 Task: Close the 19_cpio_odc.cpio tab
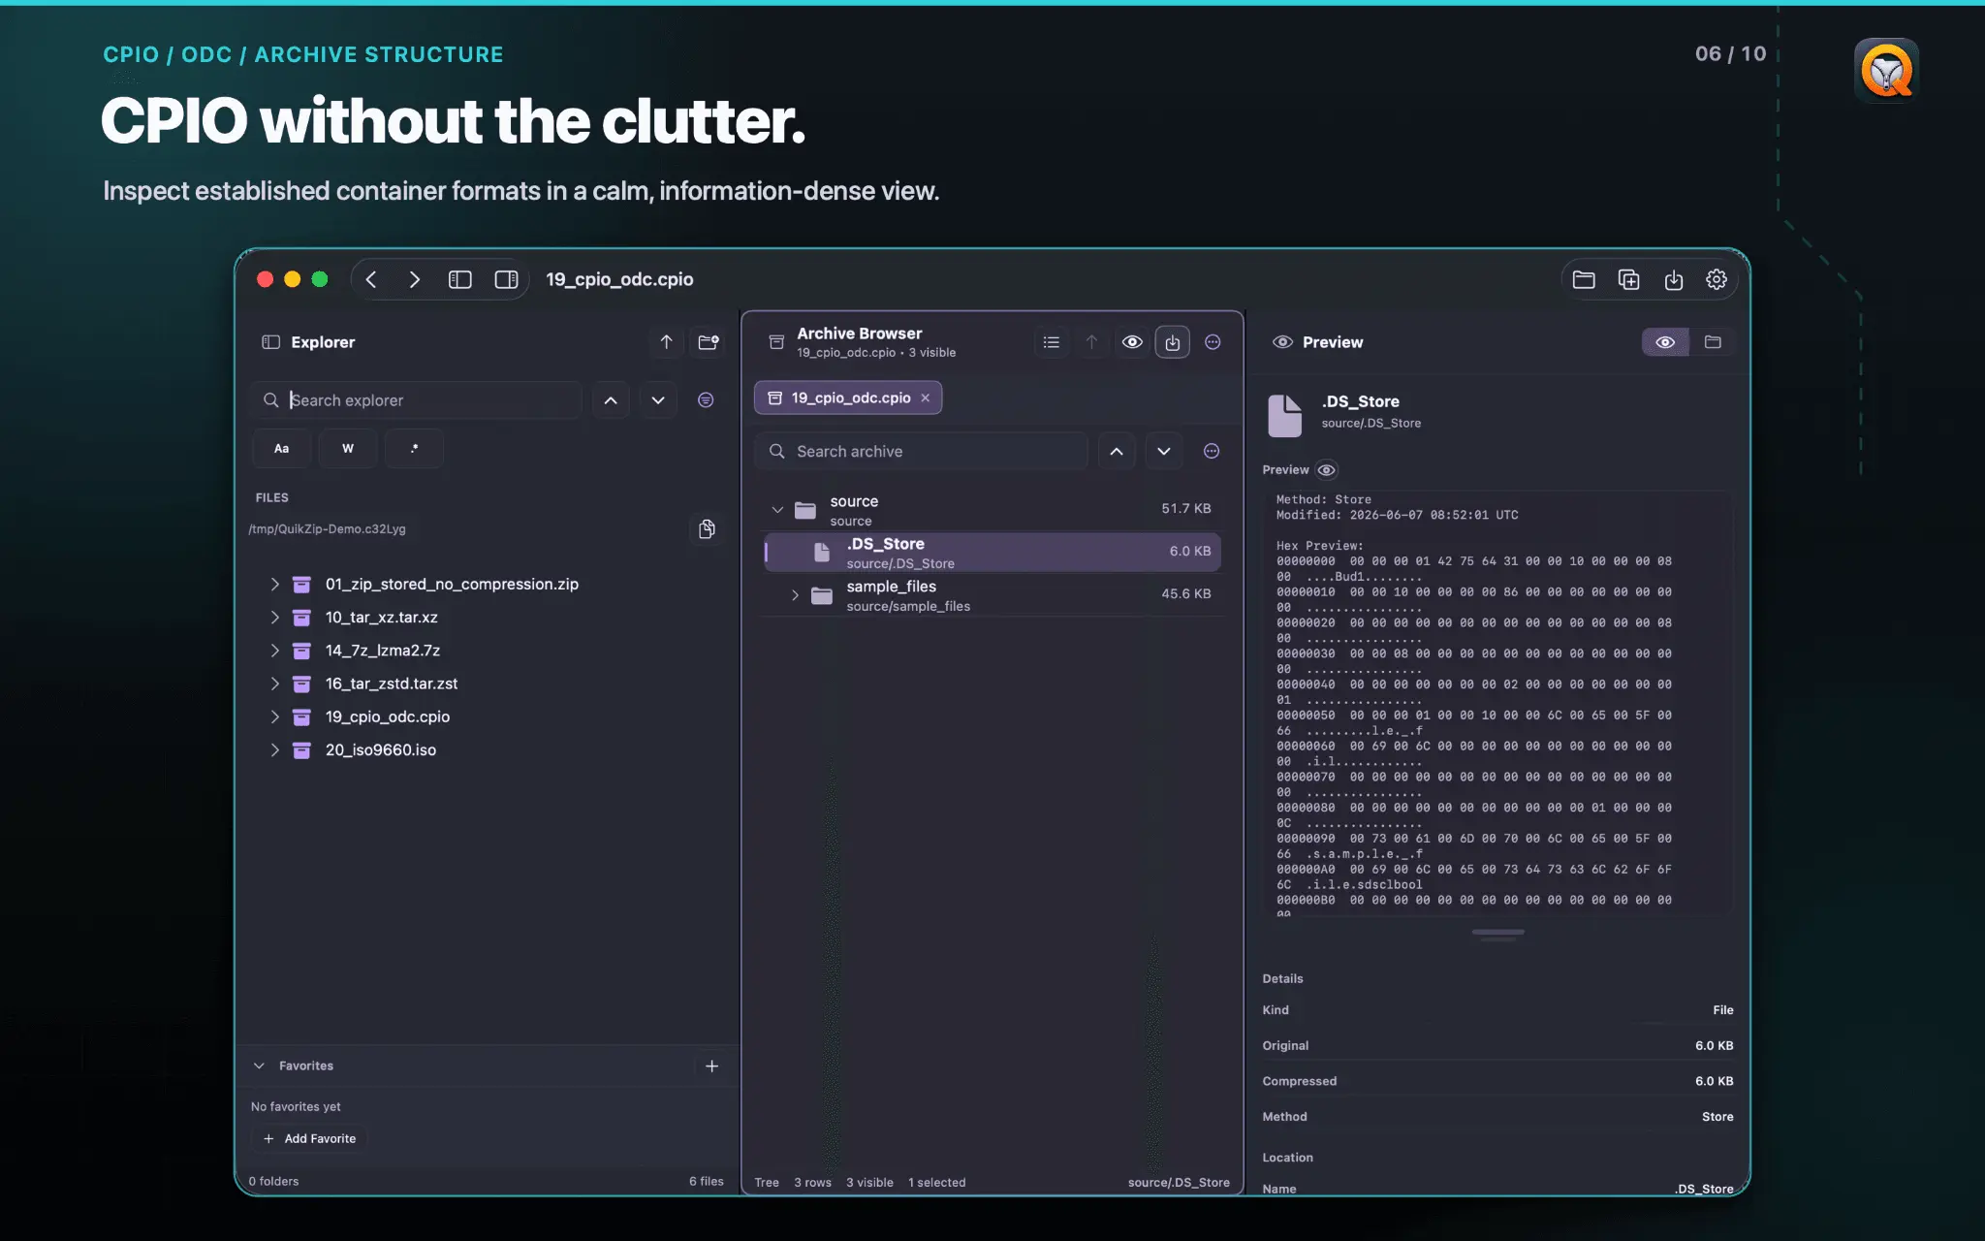[x=925, y=398]
